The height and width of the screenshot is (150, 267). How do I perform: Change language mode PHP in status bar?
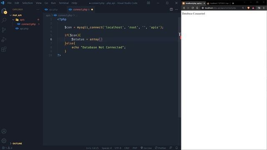point(135,148)
